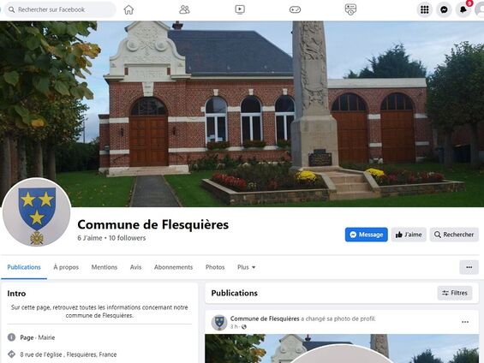This screenshot has height=363, width=484.
Task: Open the coat of arms profile picture
Action: [37, 212]
